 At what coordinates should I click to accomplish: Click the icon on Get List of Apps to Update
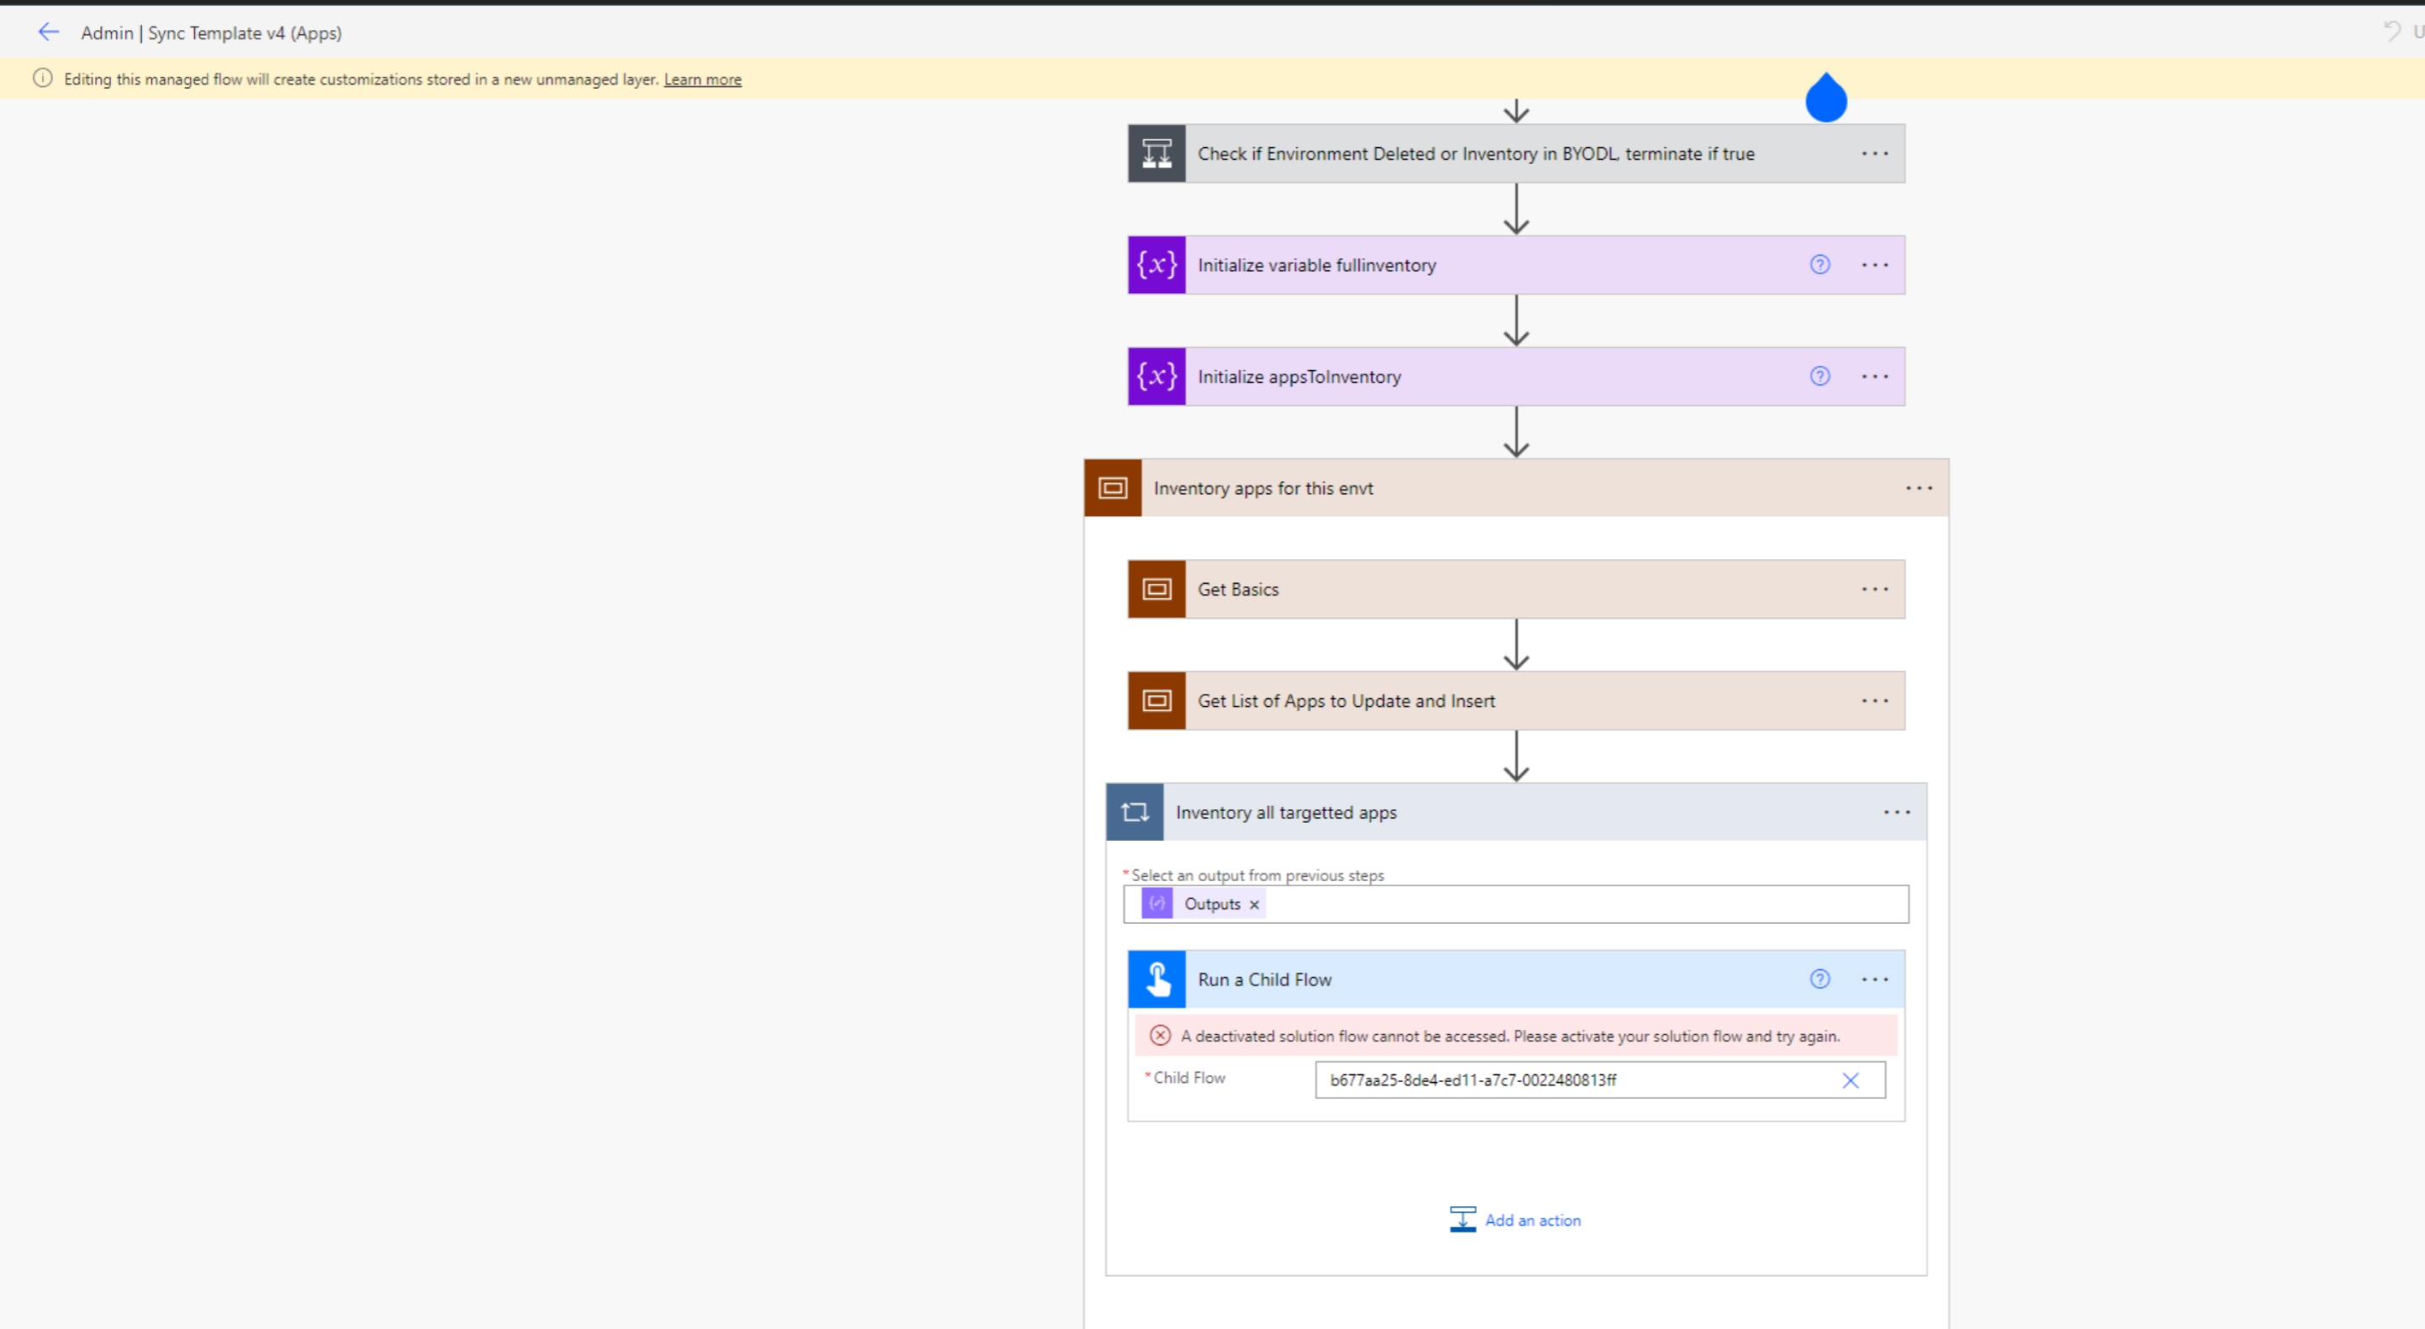click(1156, 700)
